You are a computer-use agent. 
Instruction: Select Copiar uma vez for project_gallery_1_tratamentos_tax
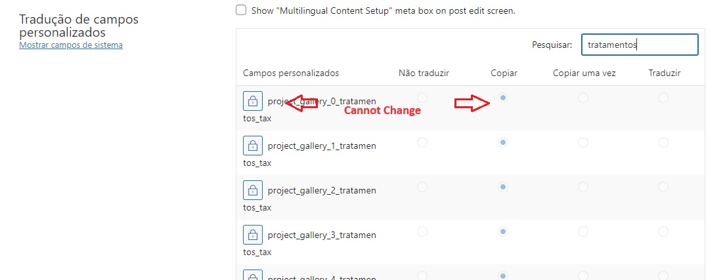583,142
